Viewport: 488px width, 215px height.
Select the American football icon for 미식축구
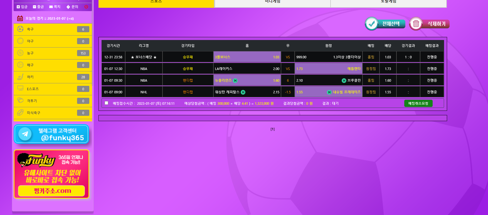(x=20, y=112)
